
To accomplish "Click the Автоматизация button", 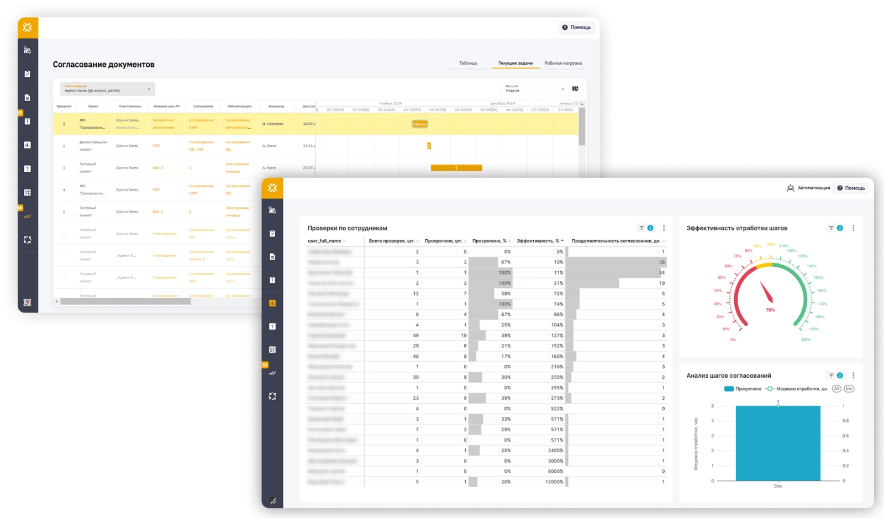I will [808, 188].
